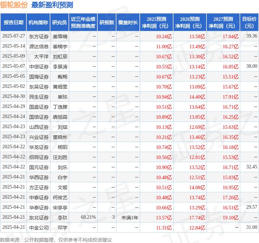Click analyst name 戴畅
The image size is (259, 243).
pos(63,77)
